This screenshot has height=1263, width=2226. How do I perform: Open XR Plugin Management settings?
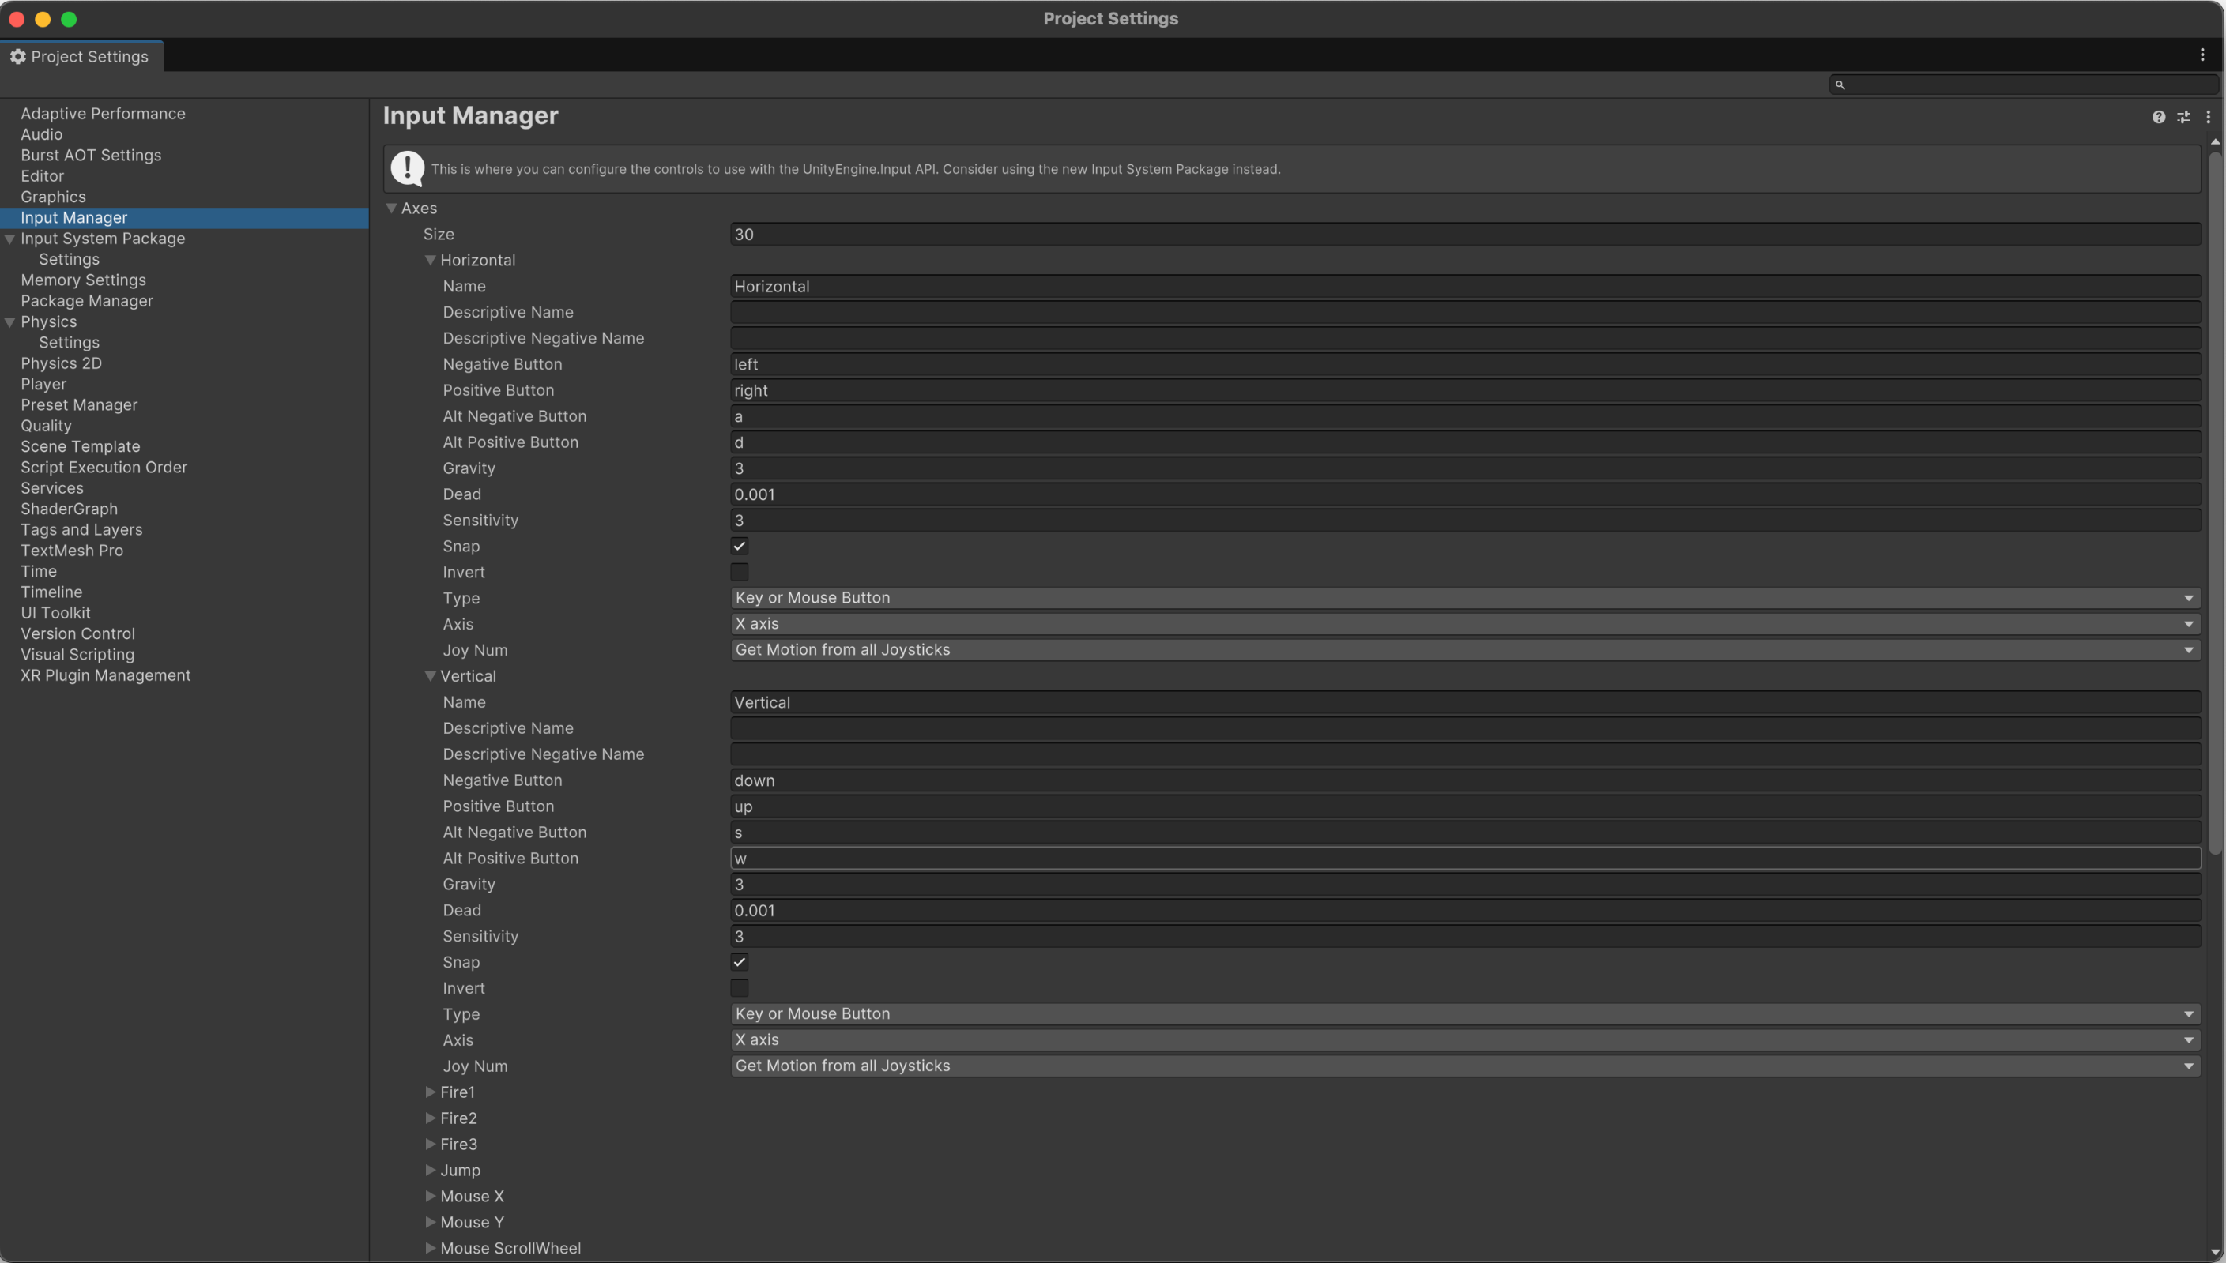(x=106, y=676)
